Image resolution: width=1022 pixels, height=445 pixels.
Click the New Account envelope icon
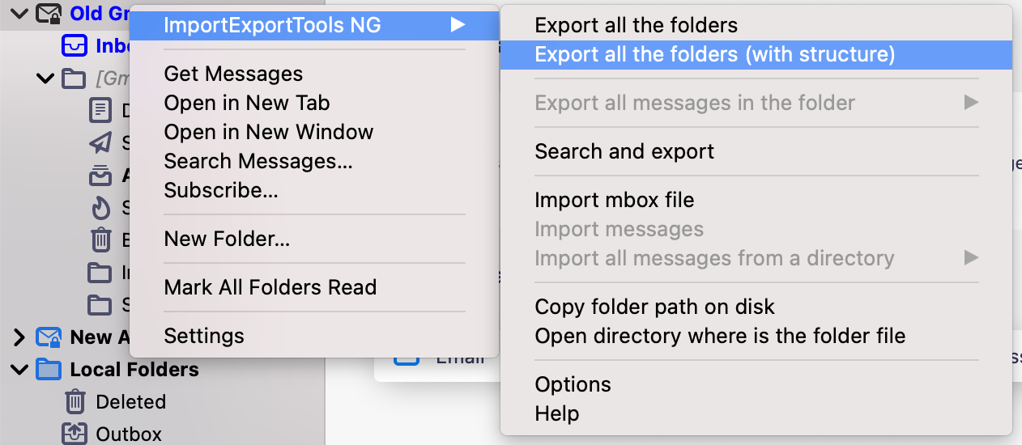[x=49, y=337]
